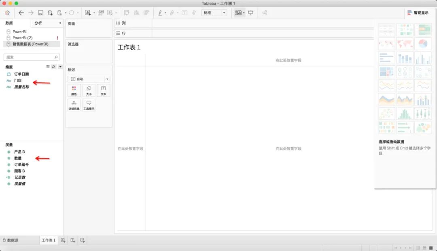The image size is (437, 251).
Task: Add a new worksheet from bottom bar
Action: pos(63,240)
